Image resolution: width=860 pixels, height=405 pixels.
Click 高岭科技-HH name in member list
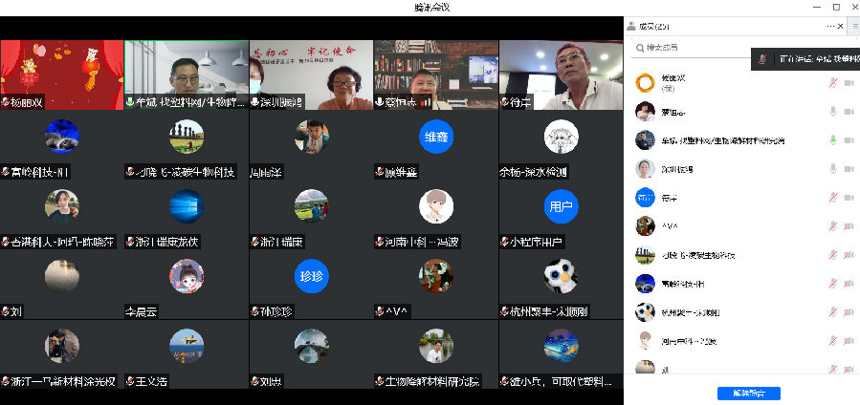pyautogui.click(x=683, y=284)
